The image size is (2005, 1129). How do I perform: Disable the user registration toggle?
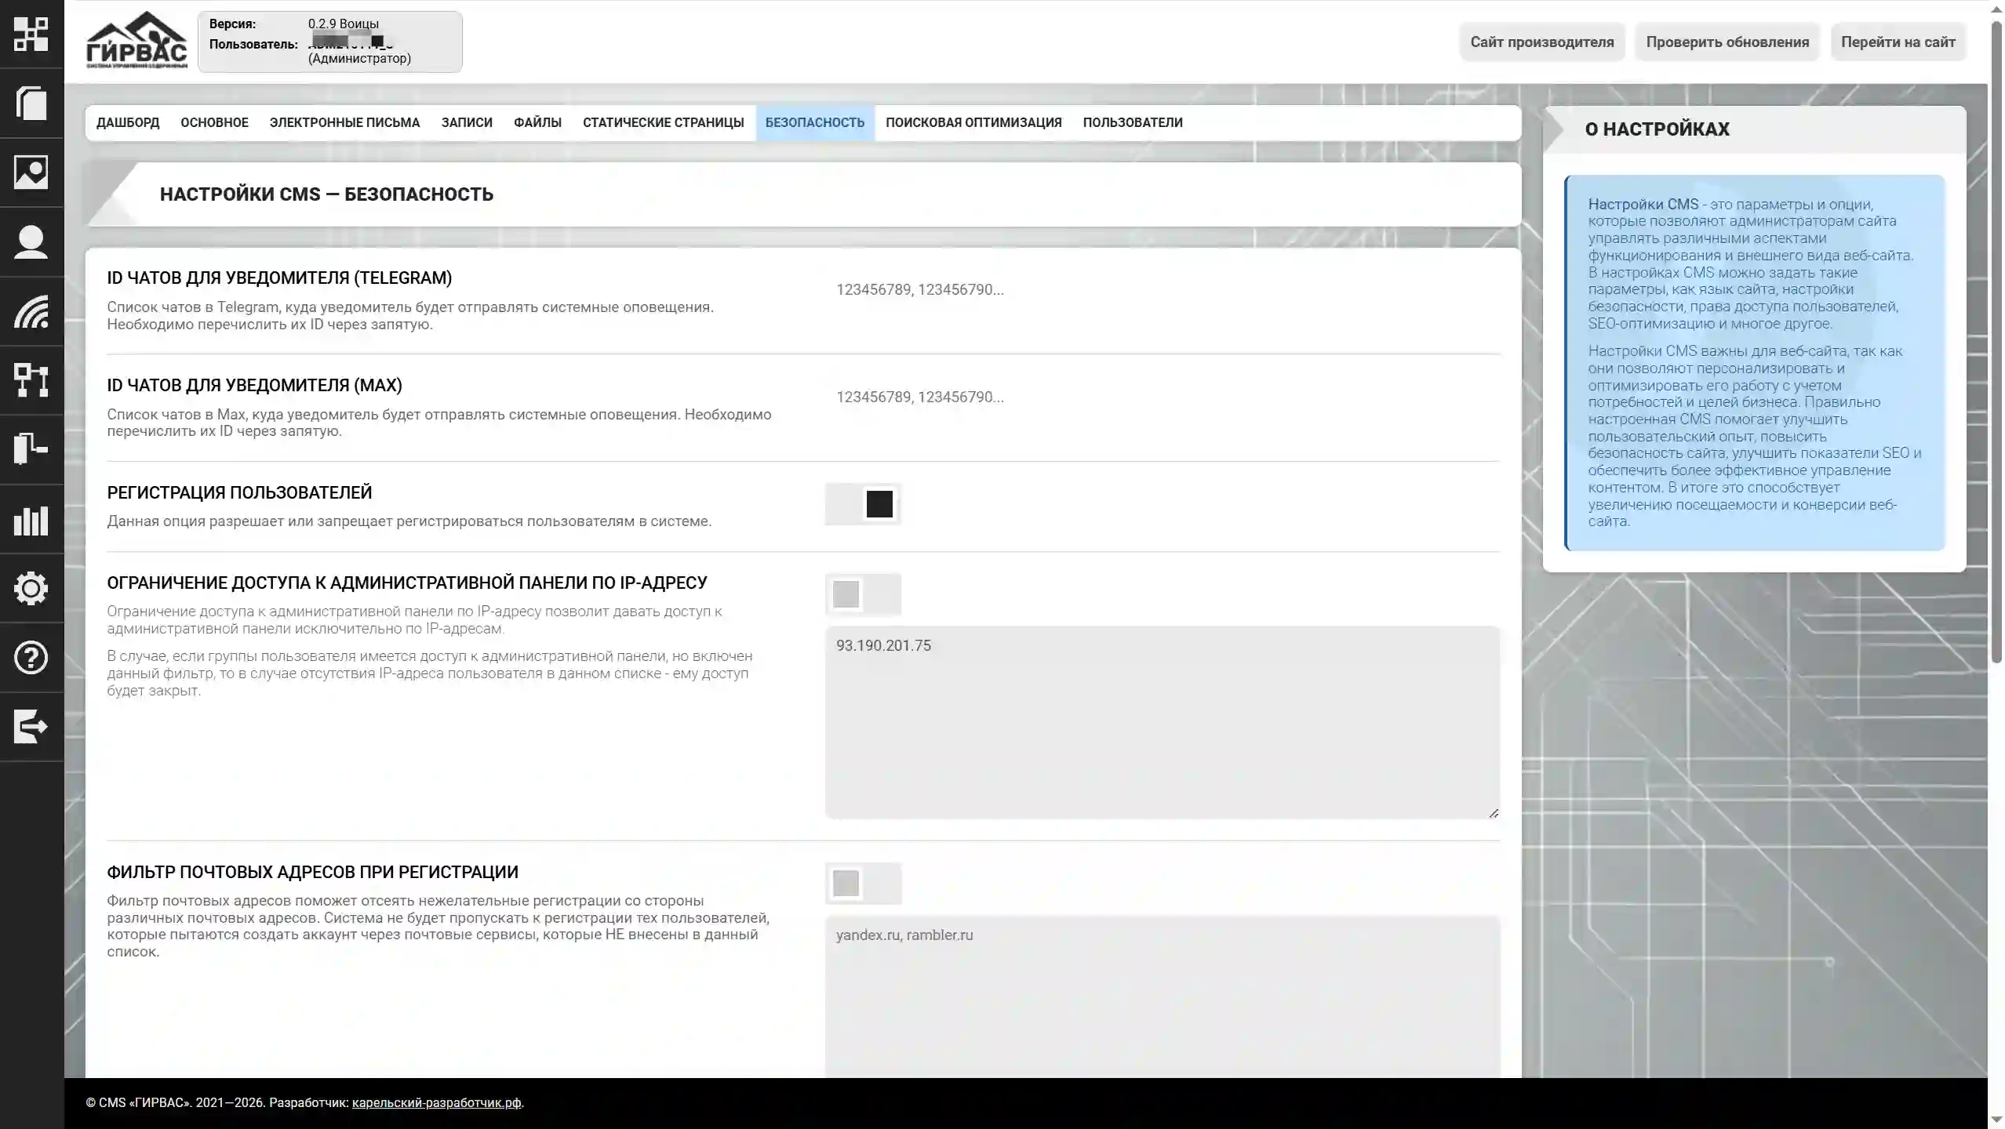pos(863,504)
